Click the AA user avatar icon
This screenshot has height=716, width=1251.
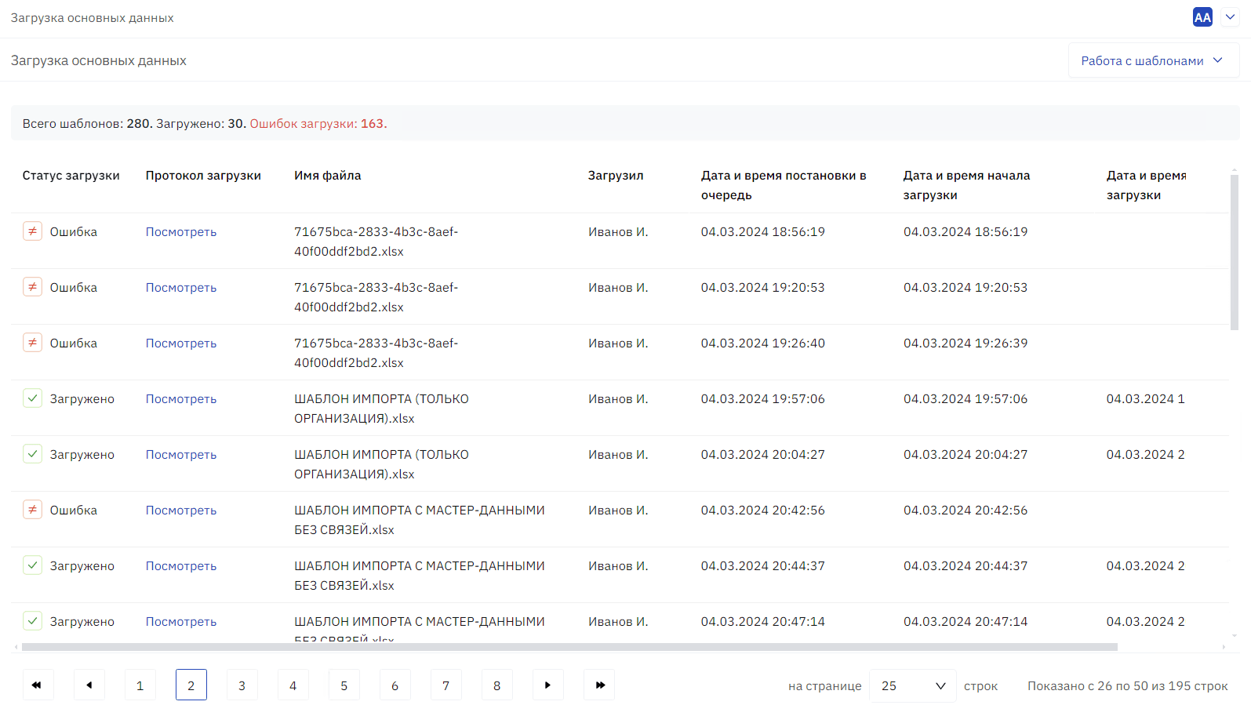click(1202, 17)
